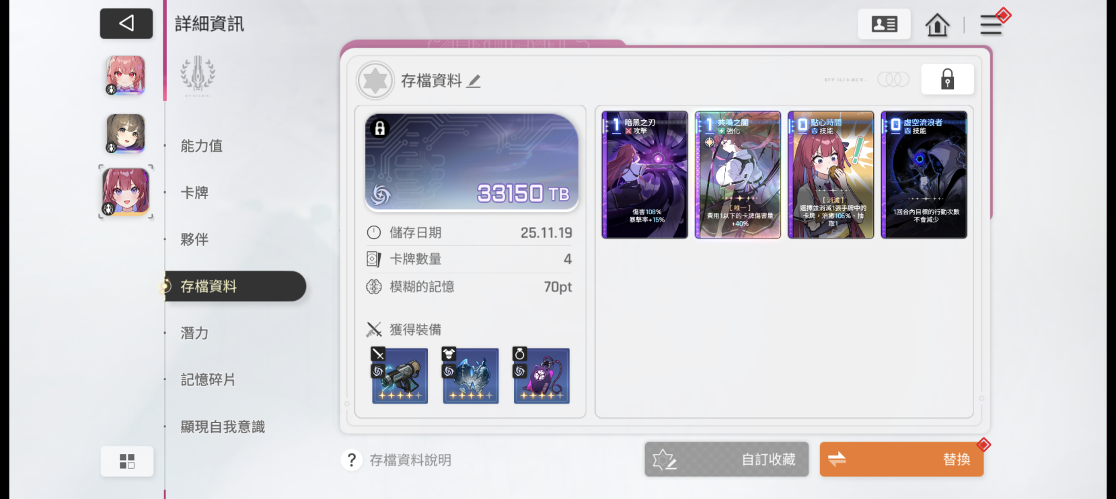Click the 自訂收藏 favorite button

[727, 459]
